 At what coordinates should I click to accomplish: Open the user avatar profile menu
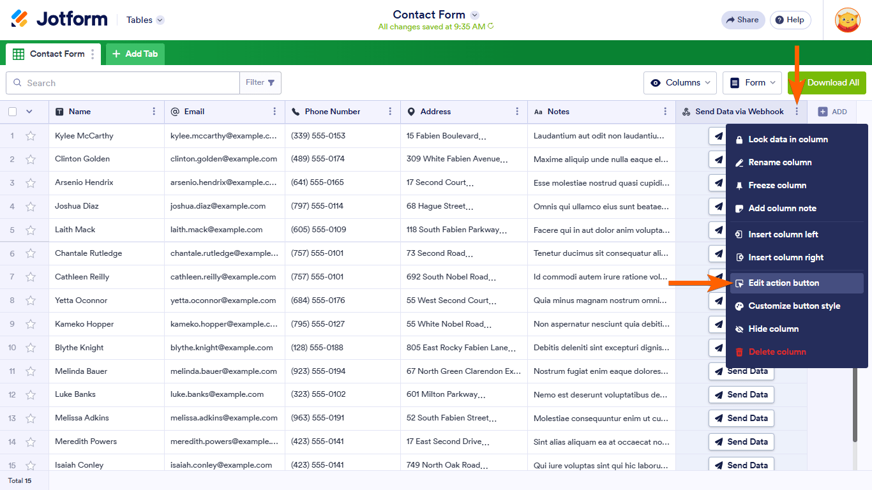click(x=847, y=20)
